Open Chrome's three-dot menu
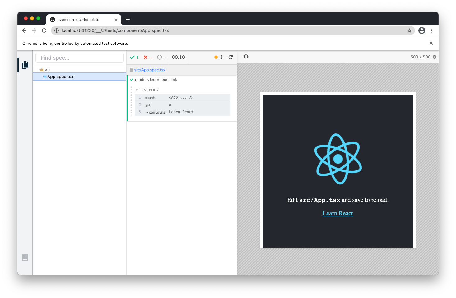456x298 pixels. pos(432,30)
